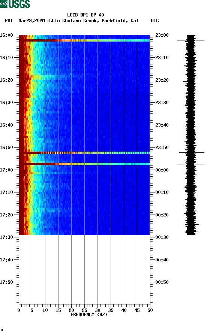Click the '00:30' UTC time label

162,237
